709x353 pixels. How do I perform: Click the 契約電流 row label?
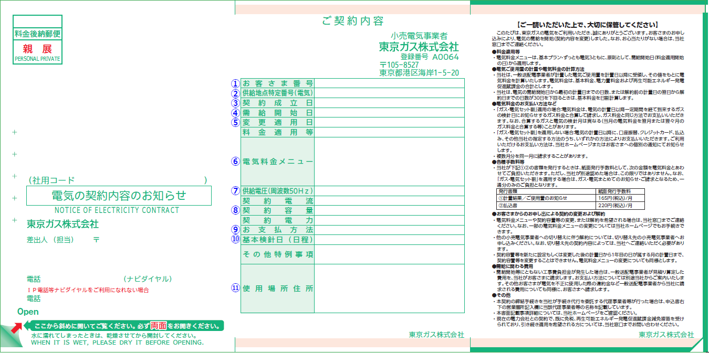click(x=277, y=201)
